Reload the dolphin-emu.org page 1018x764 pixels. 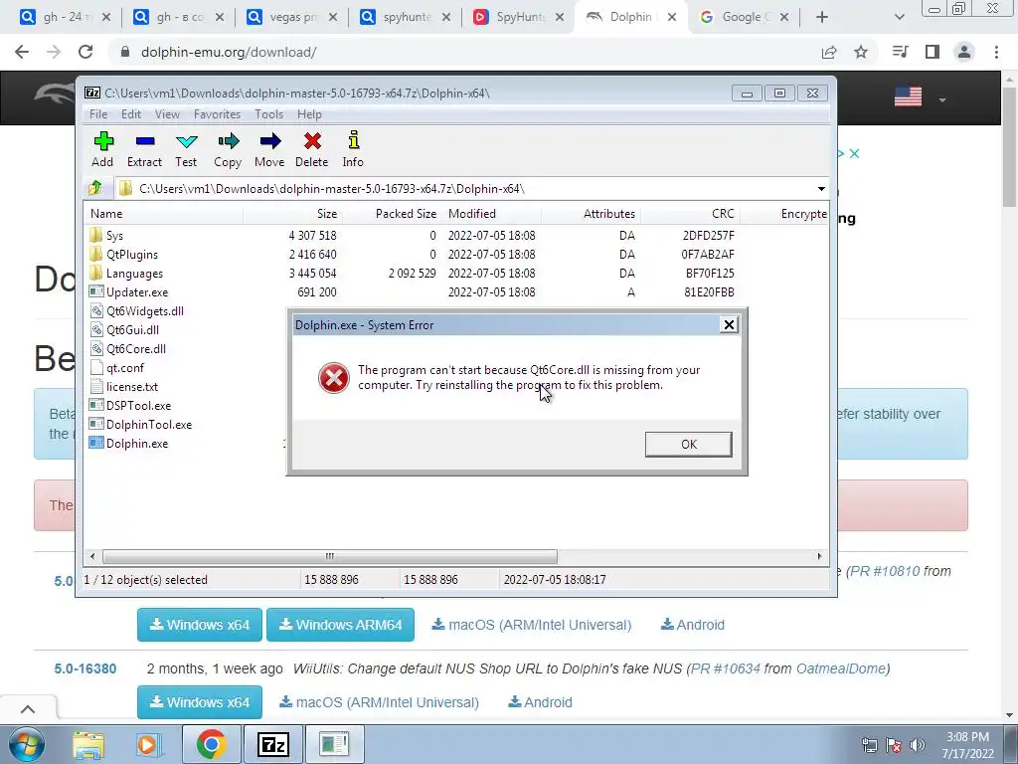[x=85, y=52]
